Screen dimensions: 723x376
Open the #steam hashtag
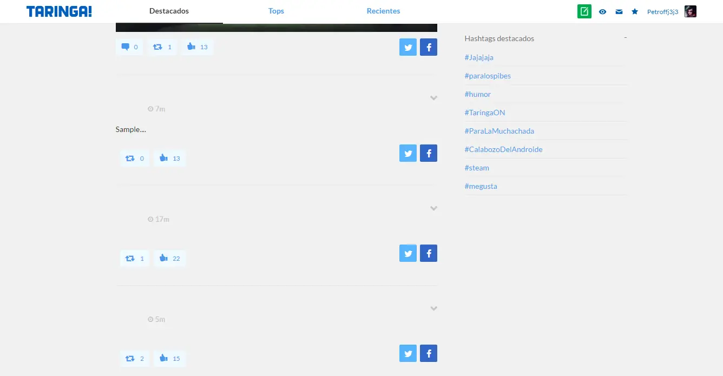click(x=477, y=168)
